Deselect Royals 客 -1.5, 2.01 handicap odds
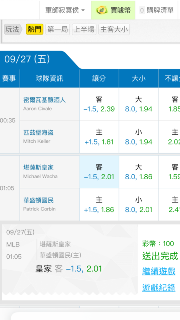Viewport: 180px width, 320px height. (99, 172)
